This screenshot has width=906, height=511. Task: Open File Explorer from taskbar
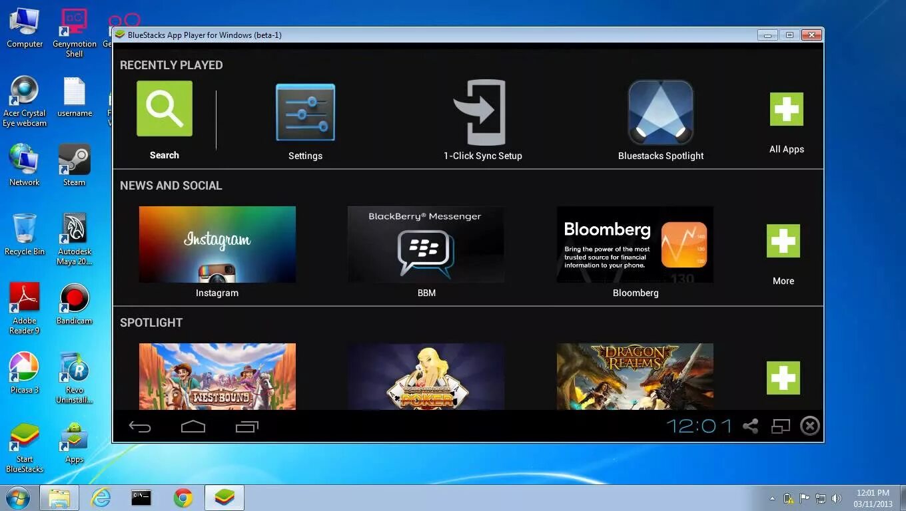point(59,498)
